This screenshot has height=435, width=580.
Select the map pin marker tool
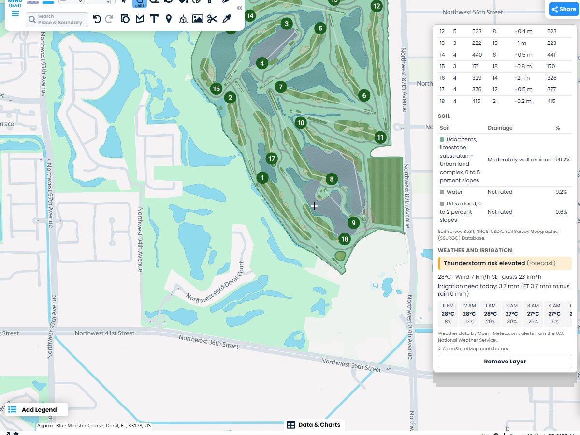click(x=169, y=19)
